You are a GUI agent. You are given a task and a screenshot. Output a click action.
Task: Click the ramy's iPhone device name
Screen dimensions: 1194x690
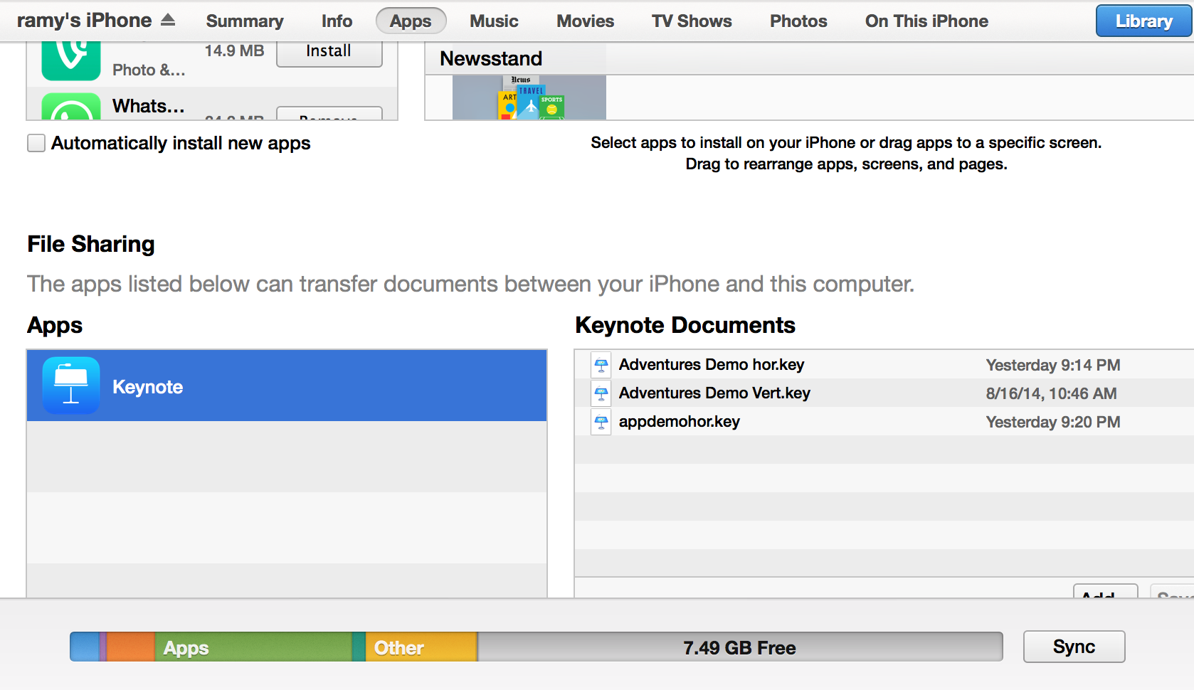point(84,21)
